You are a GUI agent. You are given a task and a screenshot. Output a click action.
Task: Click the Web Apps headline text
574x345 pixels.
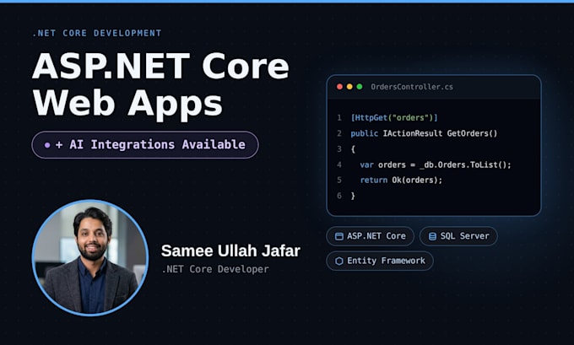point(127,104)
